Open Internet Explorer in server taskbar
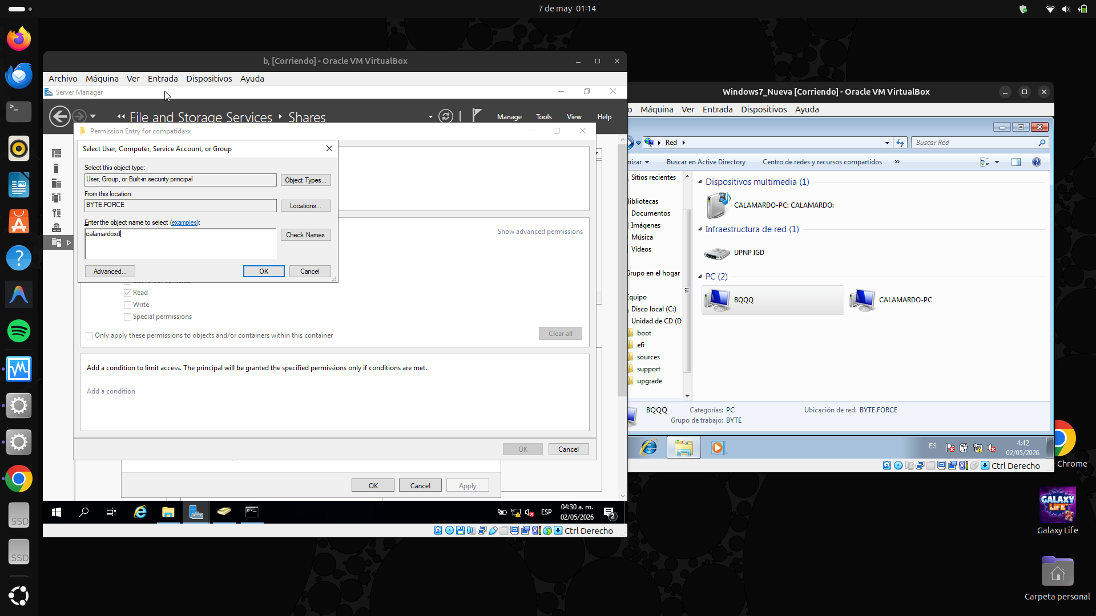Image resolution: width=1096 pixels, height=616 pixels. click(x=140, y=512)
